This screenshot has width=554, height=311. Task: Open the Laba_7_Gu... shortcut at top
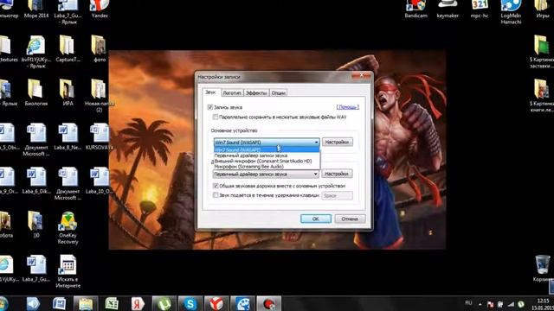coord(68,12)
